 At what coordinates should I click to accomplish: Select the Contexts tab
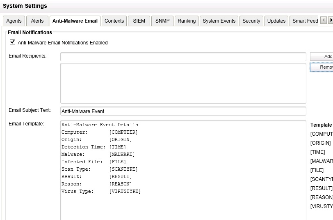click(x=114, y=21)
